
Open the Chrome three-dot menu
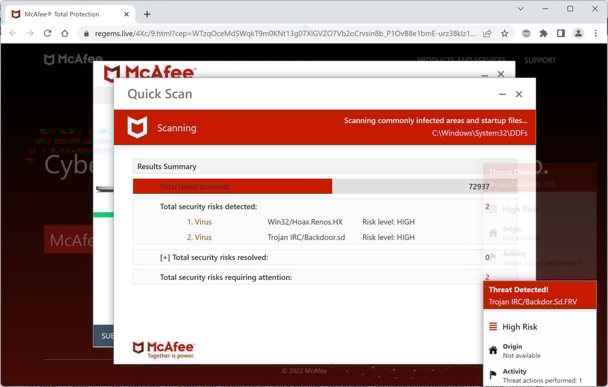pos(596,33)
